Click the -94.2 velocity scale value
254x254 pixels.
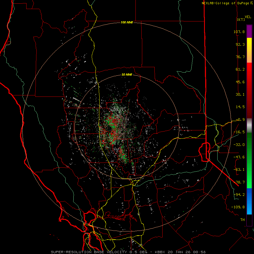click(239, 194)
